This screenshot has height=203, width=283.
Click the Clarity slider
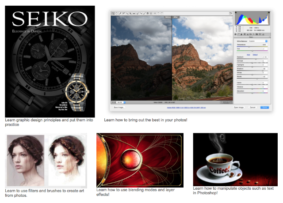[252, 84]
